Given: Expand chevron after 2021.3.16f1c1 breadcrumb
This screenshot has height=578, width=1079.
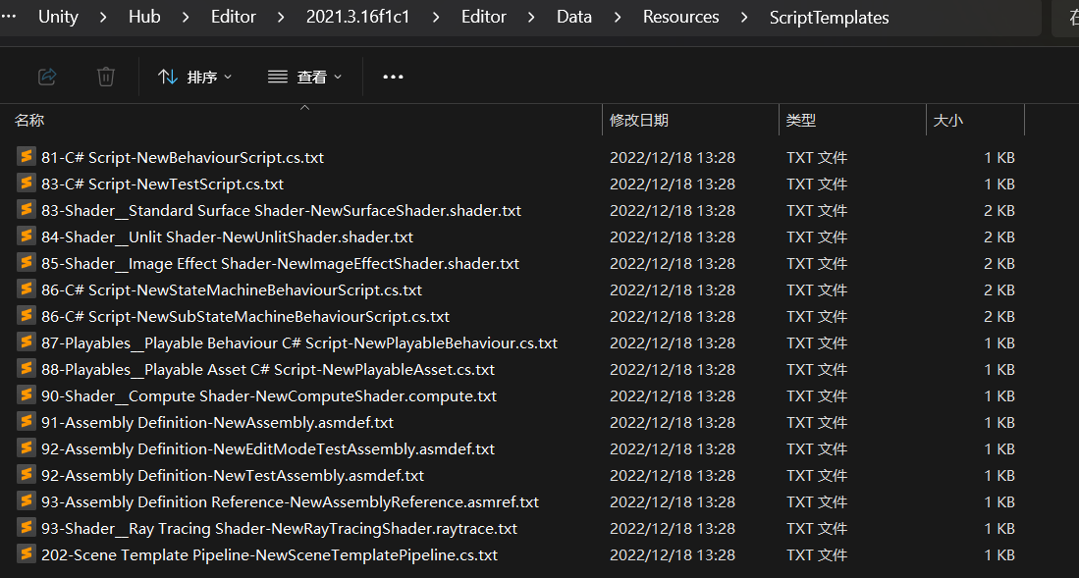Looking at the screenshot, I should point(436,18).
